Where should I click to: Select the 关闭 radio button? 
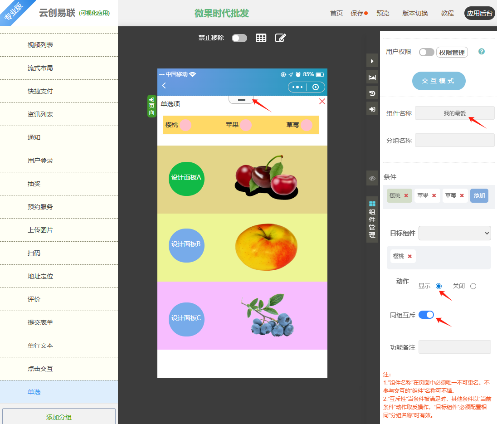coord(473,286)
